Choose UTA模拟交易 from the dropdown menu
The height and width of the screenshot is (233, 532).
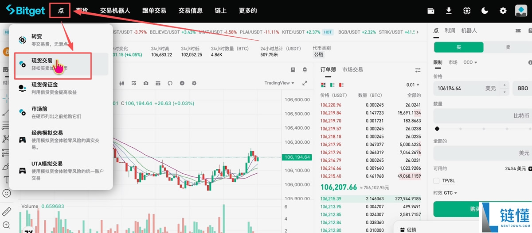pos(61,171)
